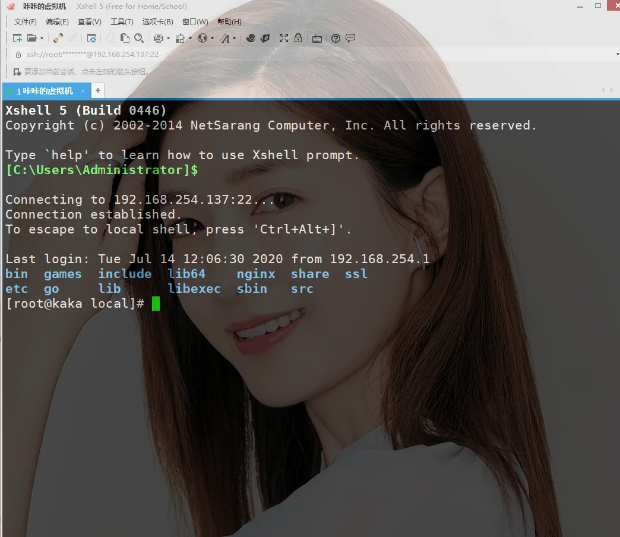Image resolution: width=620 pixels, height=537 pixels.
Task: Open the address bar history dropdown
Action: (x=618, y=54)
